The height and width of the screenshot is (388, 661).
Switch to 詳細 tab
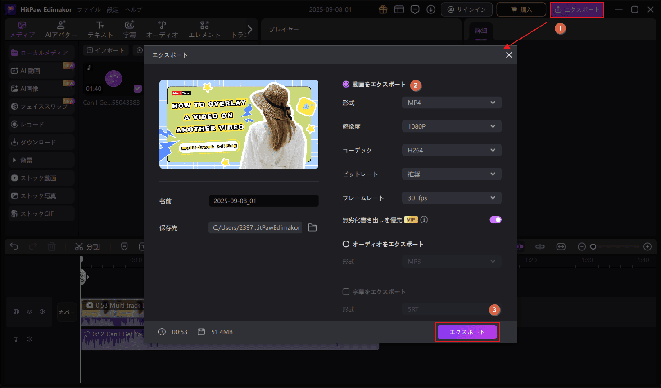[x=481, y=31]
